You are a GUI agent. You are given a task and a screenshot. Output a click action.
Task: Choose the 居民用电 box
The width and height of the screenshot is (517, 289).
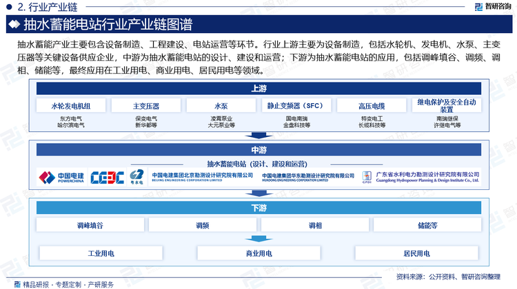point(416,253)
